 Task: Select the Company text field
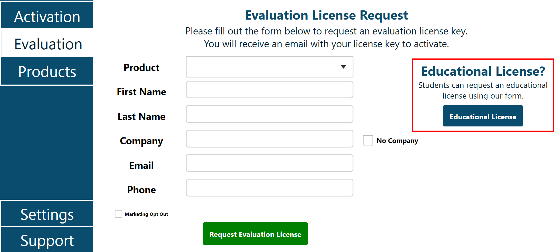click(x=269, y=139)
